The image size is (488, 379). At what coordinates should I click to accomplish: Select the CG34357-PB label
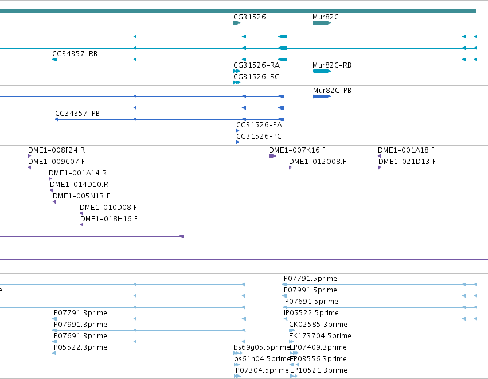(77, 114)
